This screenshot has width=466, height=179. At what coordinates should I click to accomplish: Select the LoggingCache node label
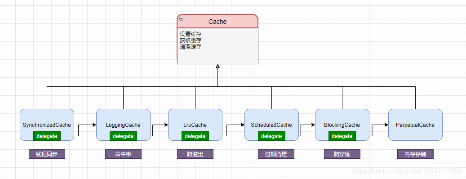click(123, 125)
